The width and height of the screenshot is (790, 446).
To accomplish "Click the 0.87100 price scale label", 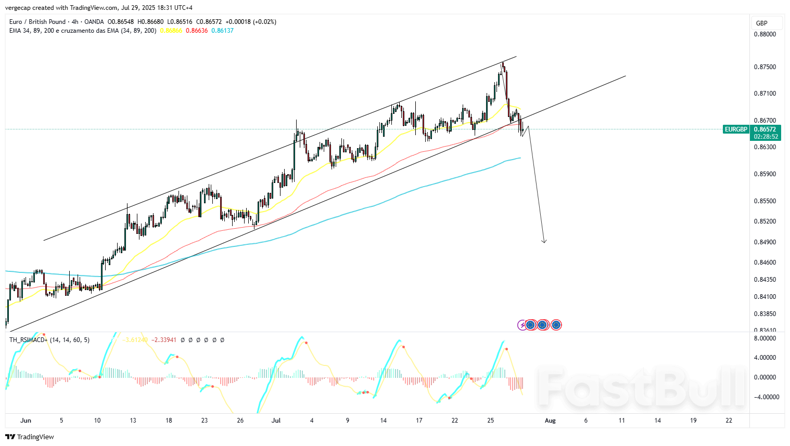I will pos(764,94).
